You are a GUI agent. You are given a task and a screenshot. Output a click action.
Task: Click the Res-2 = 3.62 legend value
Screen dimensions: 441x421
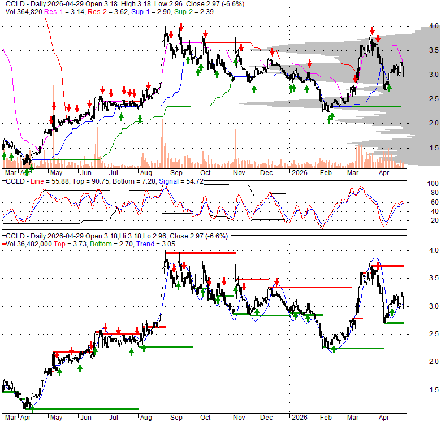(108, 12)
